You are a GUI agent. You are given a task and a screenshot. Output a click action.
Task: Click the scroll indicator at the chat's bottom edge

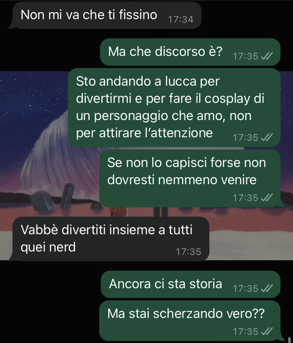point(289,340)
